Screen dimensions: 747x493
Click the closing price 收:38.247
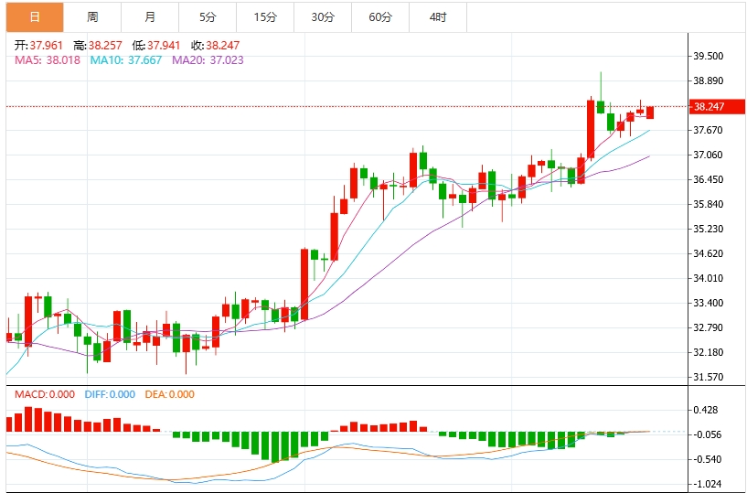[216, 46]
